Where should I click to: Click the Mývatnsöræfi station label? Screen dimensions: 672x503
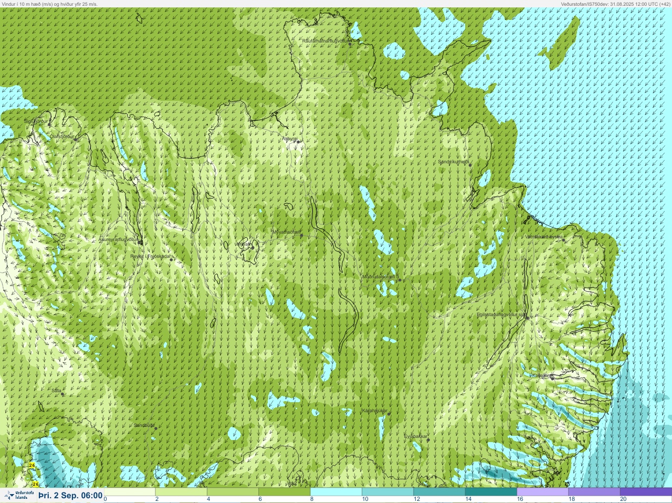(x=286, y=232)
